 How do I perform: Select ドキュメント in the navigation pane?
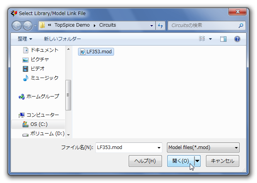(x=41, y=50)
